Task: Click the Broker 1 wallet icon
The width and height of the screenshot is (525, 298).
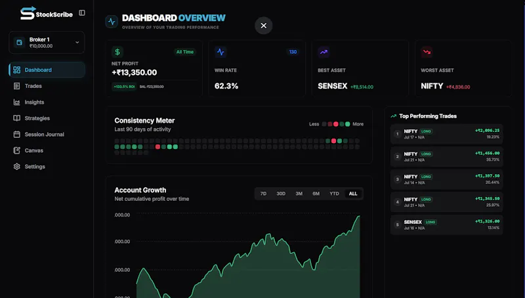Action: [20, 43]
